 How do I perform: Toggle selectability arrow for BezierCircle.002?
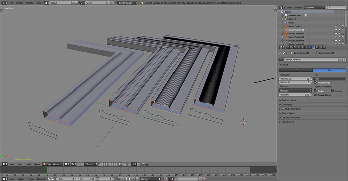[339, 33]
